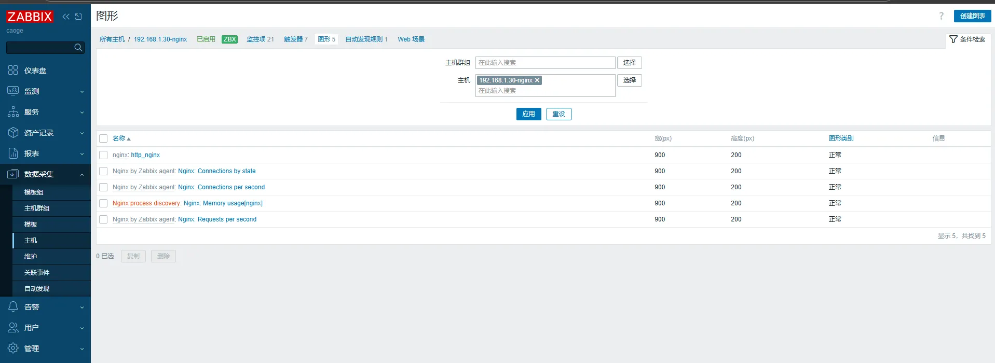Expand the 监测 menu chevron

point(82,92)
